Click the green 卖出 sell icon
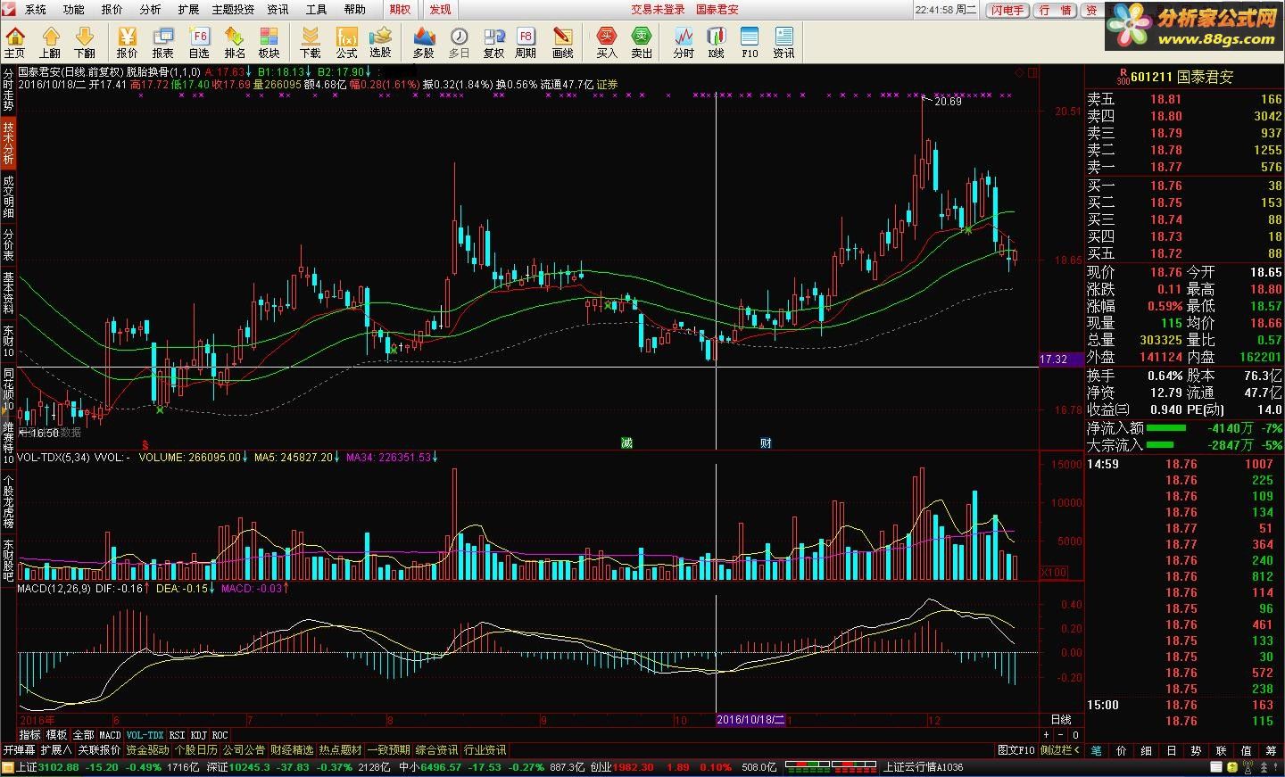 pos(642,42)
